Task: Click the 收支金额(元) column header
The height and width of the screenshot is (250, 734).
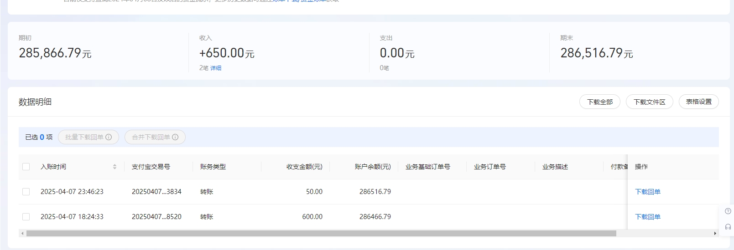Action: pos(304,167)
